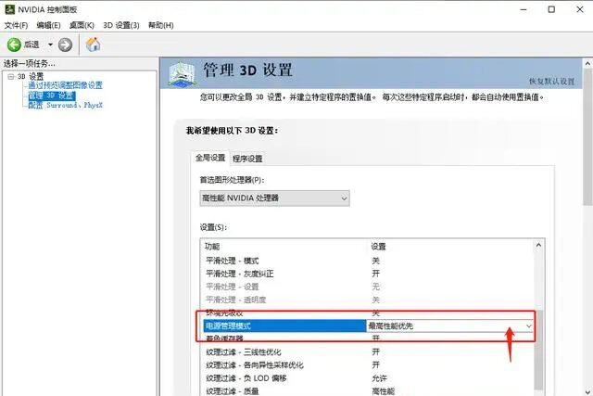Click the NVIDIA logo in title bar
The width and height of the screenshot is (593, 396).
pos(9,9)
